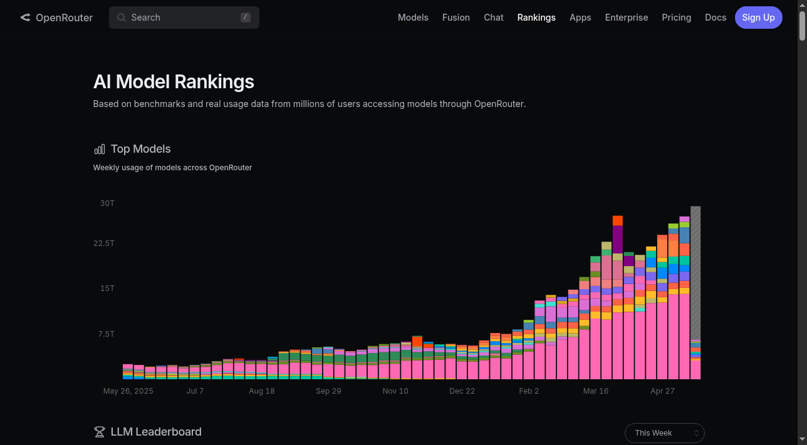Viewport: 807px width, 445px height.
Task: Click the LLM Leaderboard heading
Action: [x=156, y=432]
